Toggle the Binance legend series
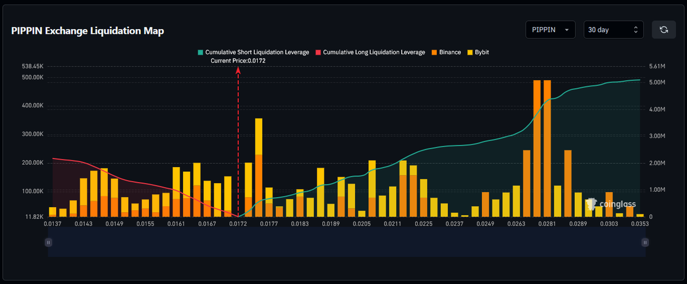The image size is (687, 284). point(446,52)
